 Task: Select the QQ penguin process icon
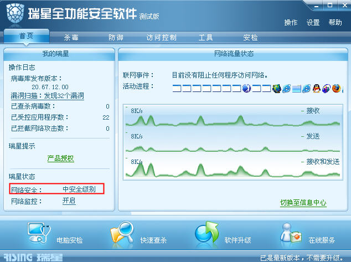(x=317, y=89)
